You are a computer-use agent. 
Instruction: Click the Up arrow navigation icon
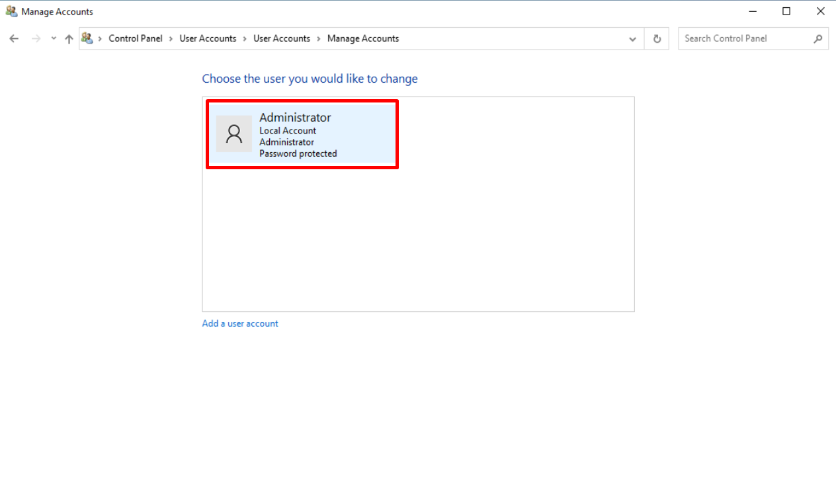pos(69,38)
